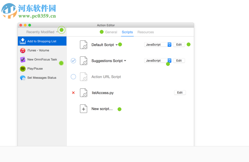Click Edit next to Default Script

179,44
